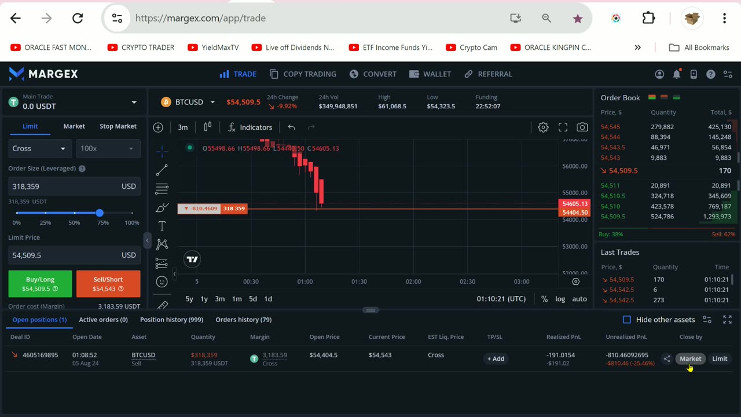Show more bookmarks with chevron
Viewport: 741px width, 417px height.
638,47
